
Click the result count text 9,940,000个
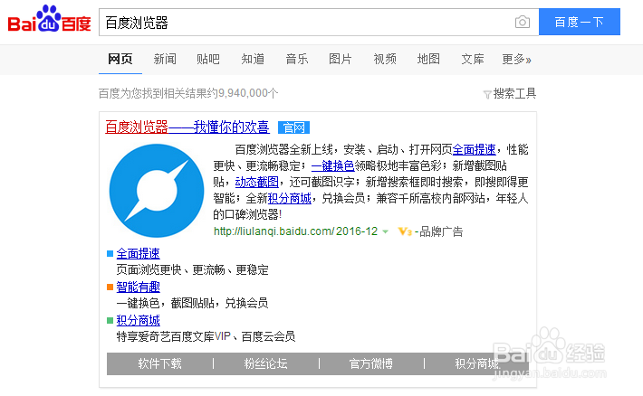248,93
